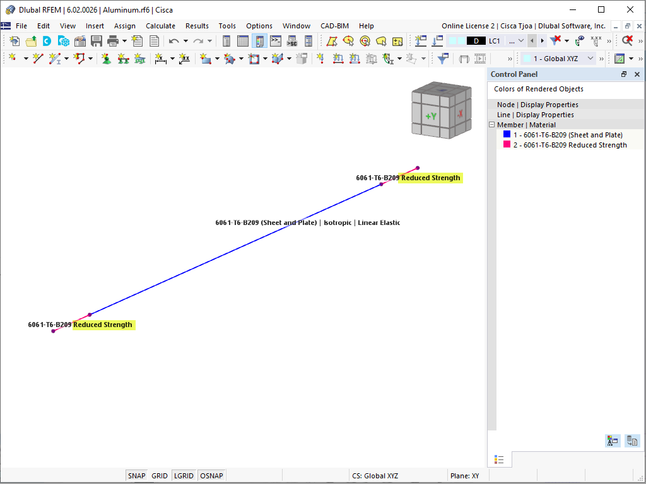
Task: Open the Results menu
Action: [197, 25]
